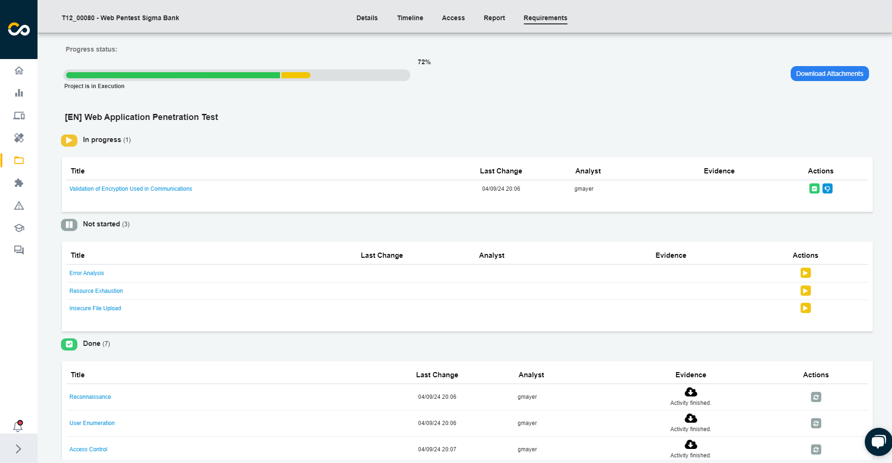Screen dimensions: 892x463
Task: Reopen Reconnaissance with the refresh icon
Action: tap(816, 397)
